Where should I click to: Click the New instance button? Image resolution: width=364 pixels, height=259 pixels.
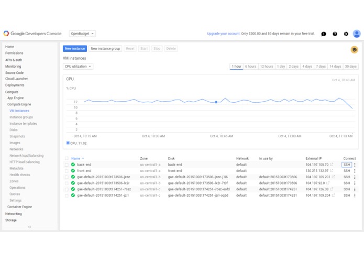75,49
